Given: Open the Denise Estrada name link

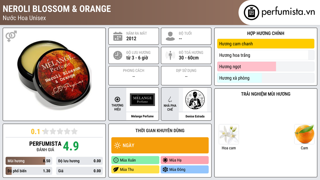Looking at the screenshot, I should tap(195, 116).
